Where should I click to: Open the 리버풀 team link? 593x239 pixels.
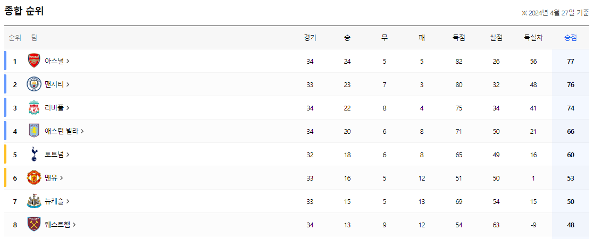coord(57,108)
